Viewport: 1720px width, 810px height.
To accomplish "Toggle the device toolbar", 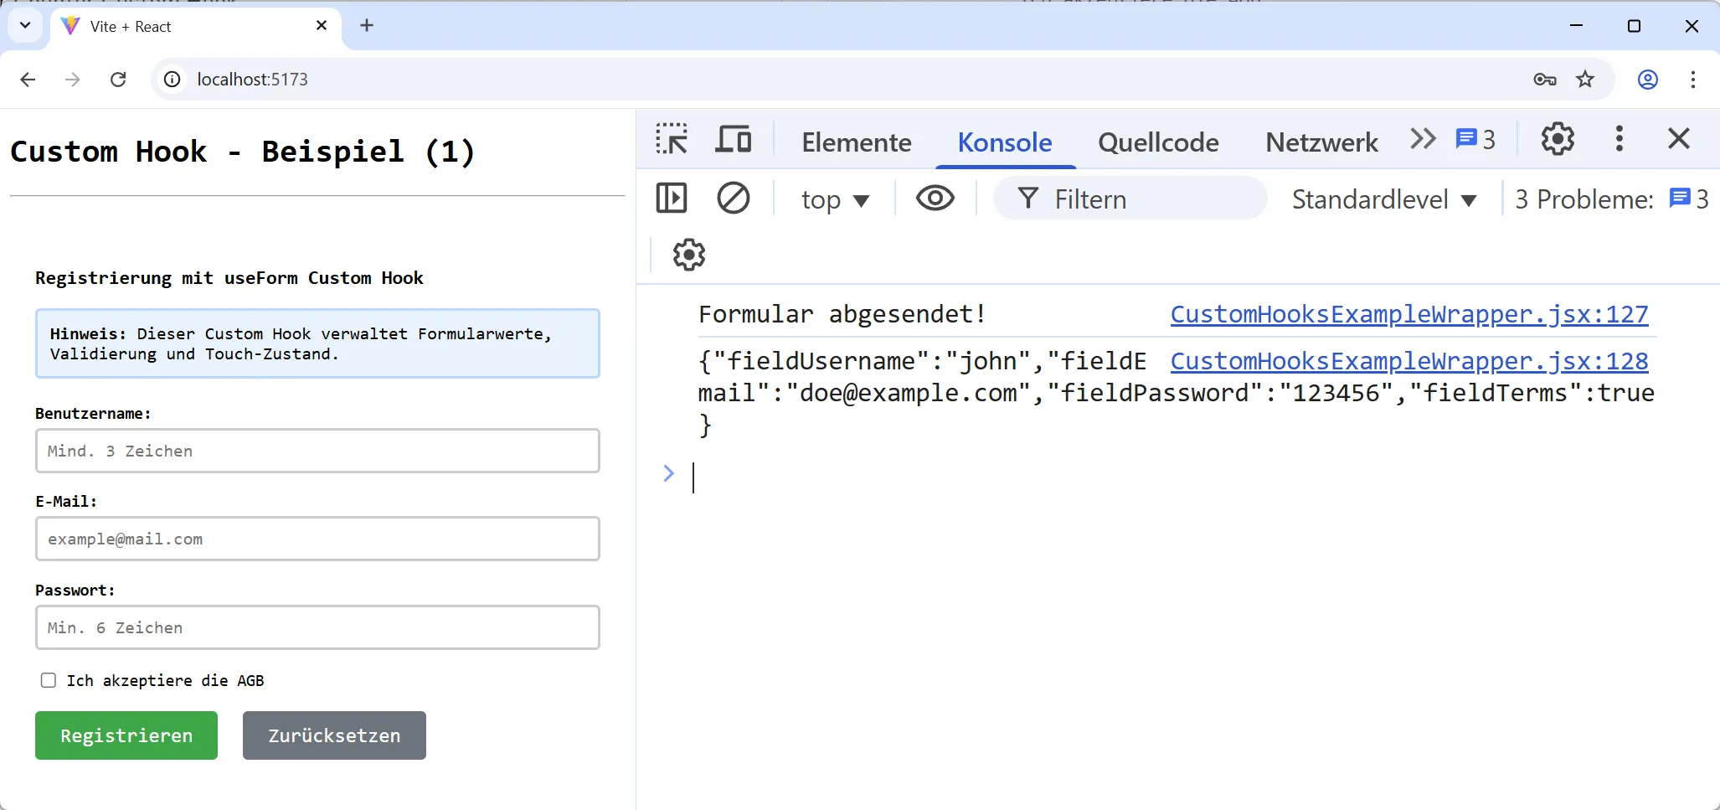I will click(x=733, y=138).
